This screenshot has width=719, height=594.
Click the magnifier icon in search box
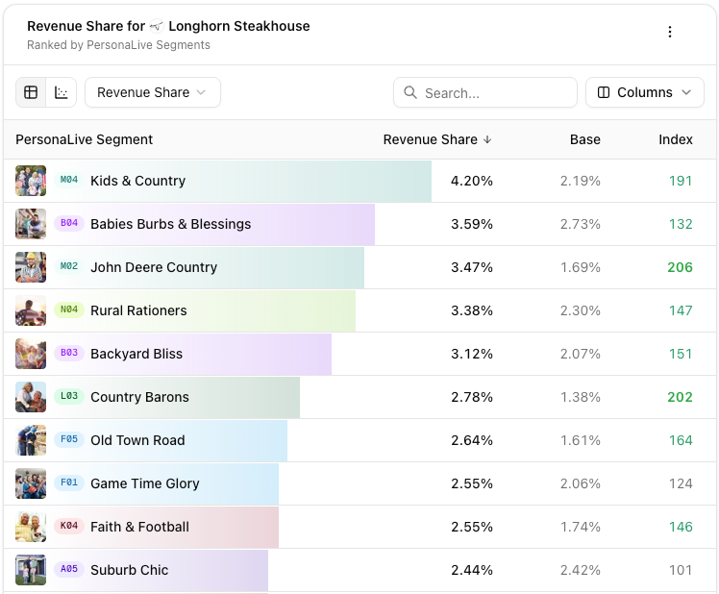[x=410, y=92]
